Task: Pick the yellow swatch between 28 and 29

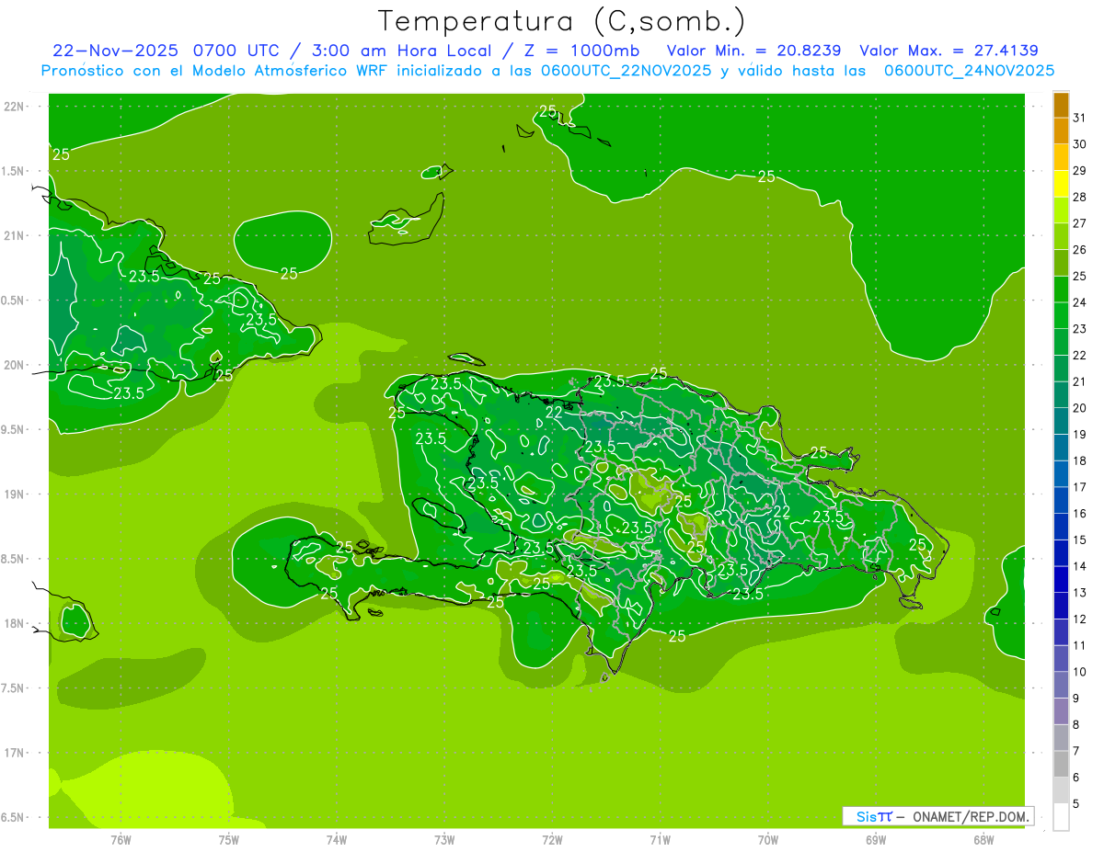Action: (x=1061, y=184)
